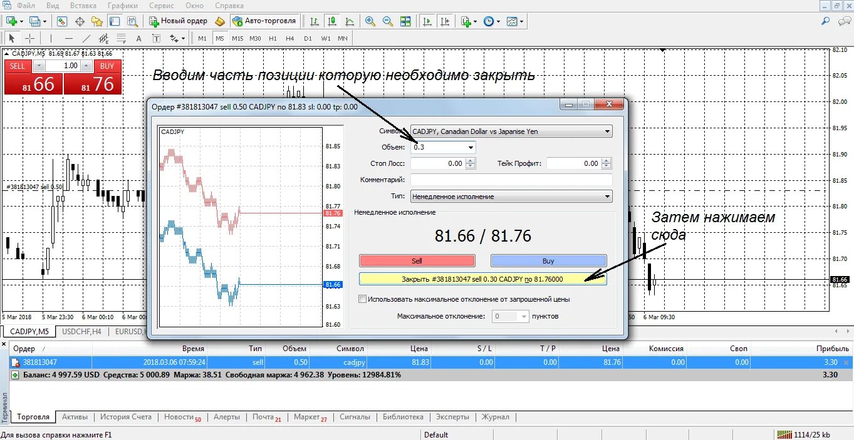
Task: Switch timeframe to M15
Action: pos(237,38)
